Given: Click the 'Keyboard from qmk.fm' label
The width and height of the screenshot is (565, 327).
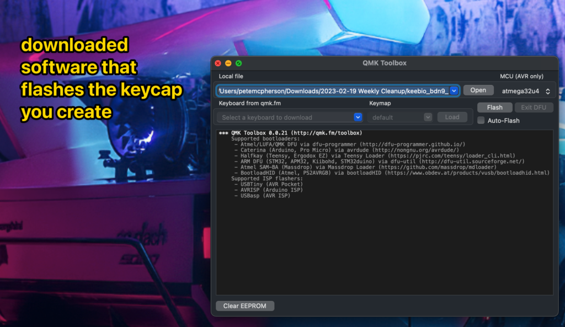Looking at the screenshot, I should (250, 103).
